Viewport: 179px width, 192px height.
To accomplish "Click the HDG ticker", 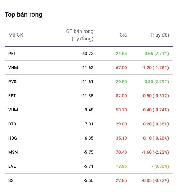I will [13, 138].
